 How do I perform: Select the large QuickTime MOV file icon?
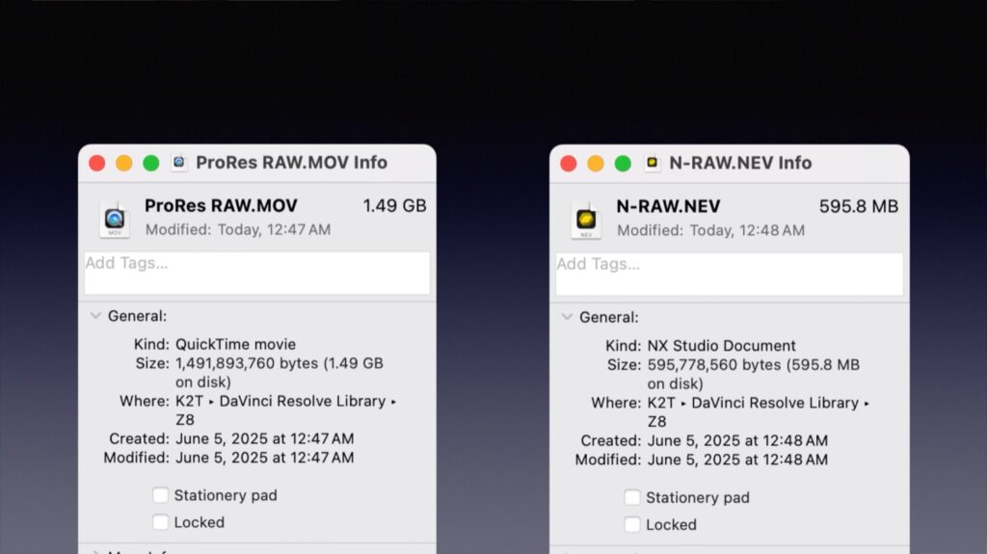point(115,219)
